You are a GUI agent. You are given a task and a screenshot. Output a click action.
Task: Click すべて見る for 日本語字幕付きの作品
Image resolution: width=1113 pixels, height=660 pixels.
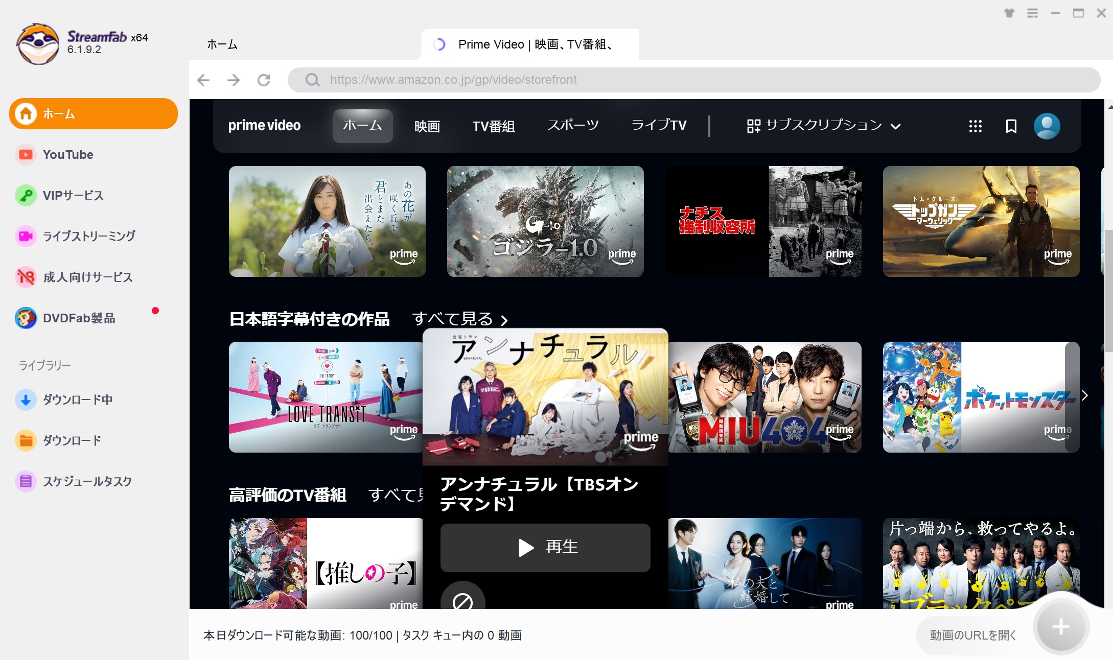click(x=460, y=319)
